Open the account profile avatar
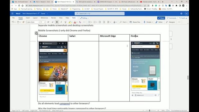The height and width of the screenshot is (112, 199). click(186, 14)
